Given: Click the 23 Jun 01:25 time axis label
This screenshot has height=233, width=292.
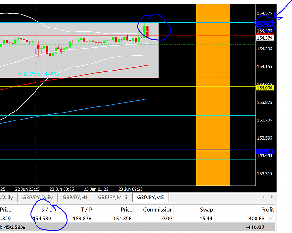Looking at the screenshot, I should click(96, 189).
